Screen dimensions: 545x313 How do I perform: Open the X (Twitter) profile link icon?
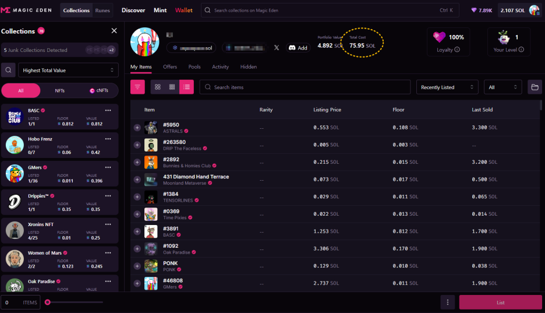click(277, 48)
